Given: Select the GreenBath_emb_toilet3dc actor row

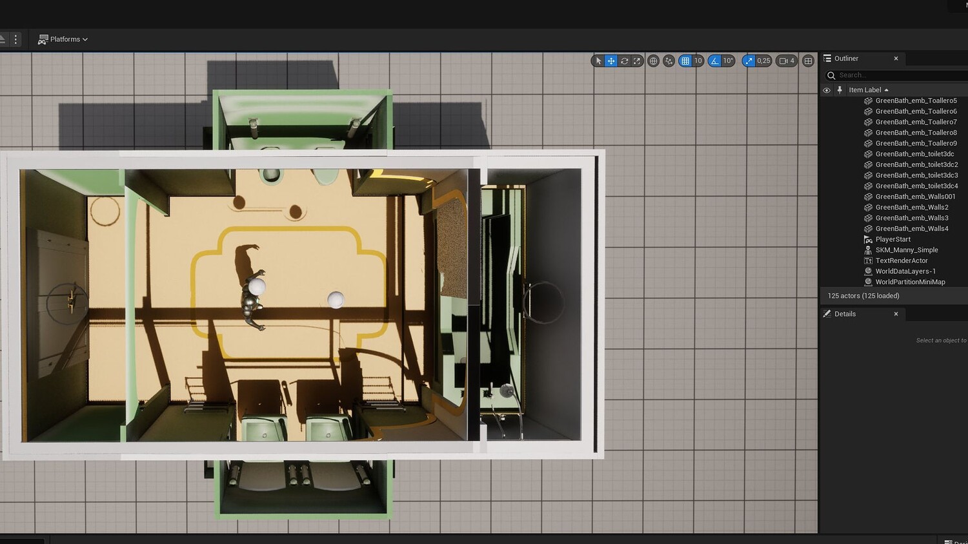Looking at the screenshot, I should click(x=914, y=154).
